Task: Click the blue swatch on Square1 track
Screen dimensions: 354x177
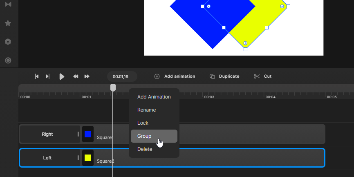Action: tap(88, 134)
